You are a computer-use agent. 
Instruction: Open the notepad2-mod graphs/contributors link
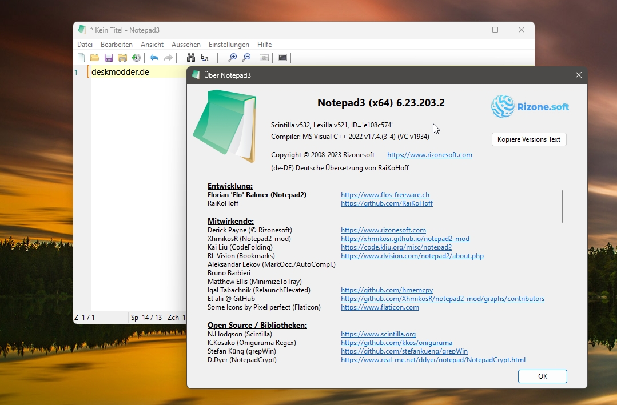click(x=443, y=299)
